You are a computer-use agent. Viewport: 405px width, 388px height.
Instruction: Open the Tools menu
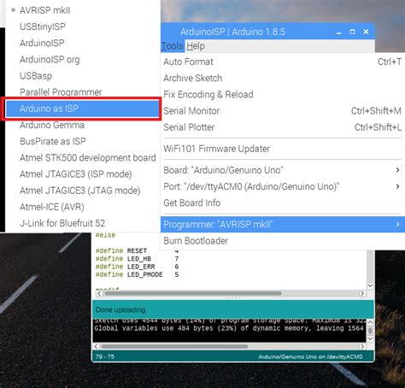coord(173,46)
